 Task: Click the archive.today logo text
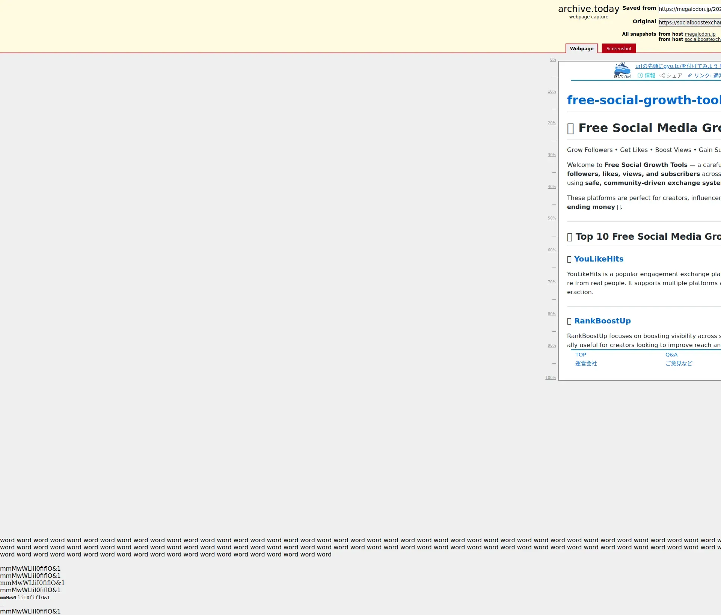pos(588,9)
